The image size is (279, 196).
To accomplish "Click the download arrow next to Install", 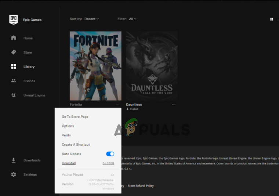I will (127, 109).
